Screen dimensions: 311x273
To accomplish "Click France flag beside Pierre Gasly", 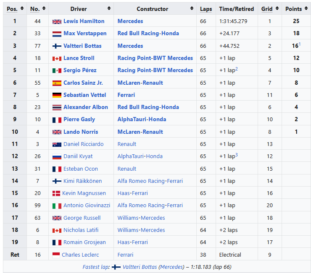I will (x=57, y=120).
